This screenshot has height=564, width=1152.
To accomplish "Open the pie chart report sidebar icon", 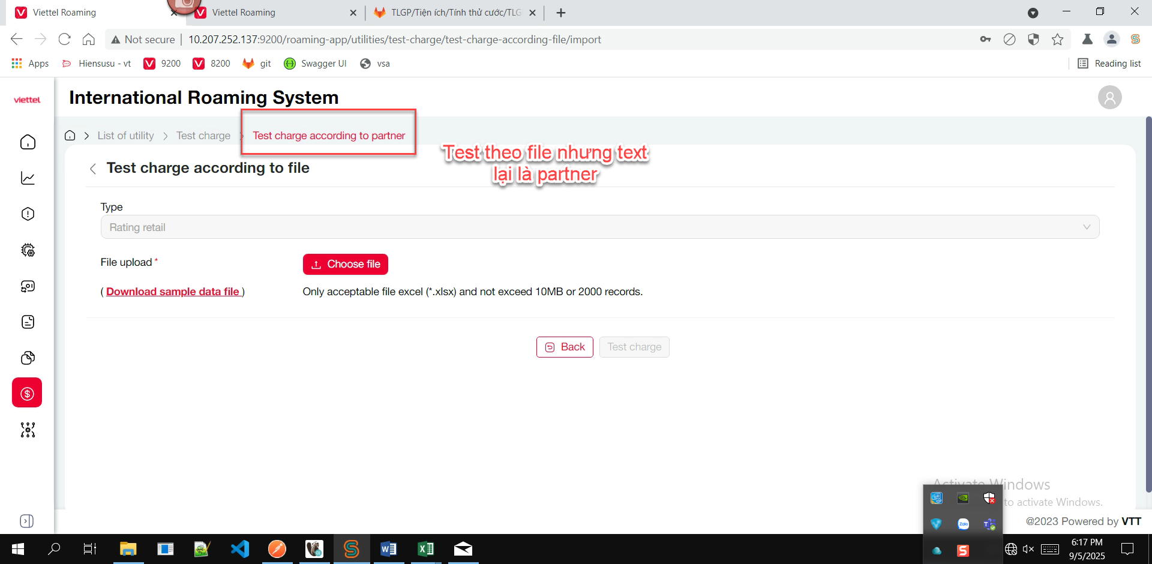I will click(28, 358).
